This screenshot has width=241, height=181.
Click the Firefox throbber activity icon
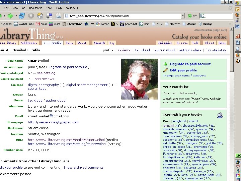click(230, 8)
